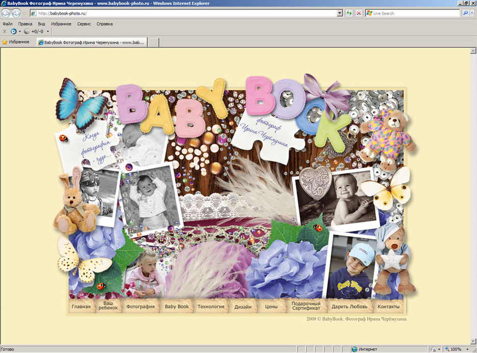Click the protected mode lock icon
This screenshot has width=477, height=353.
coord(434,349)
